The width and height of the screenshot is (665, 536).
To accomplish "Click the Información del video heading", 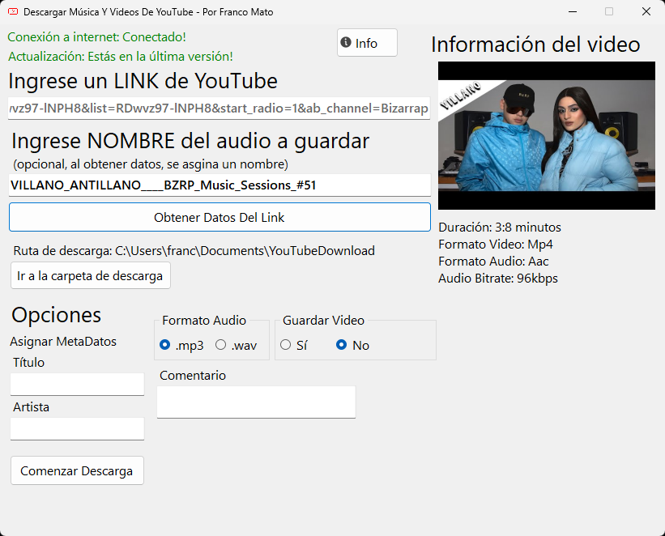I will click(535, 45).
